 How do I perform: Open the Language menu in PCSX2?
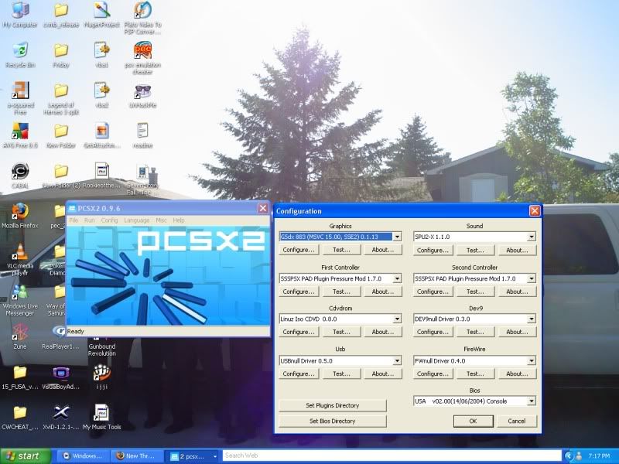click(x=137, y=220)
